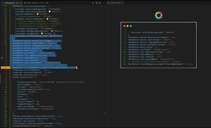Image resolution: width=211 pixels, height=128 pixels.
Task: Click "commandTimeout": 30 line
Action: click(x=28, y=104)
